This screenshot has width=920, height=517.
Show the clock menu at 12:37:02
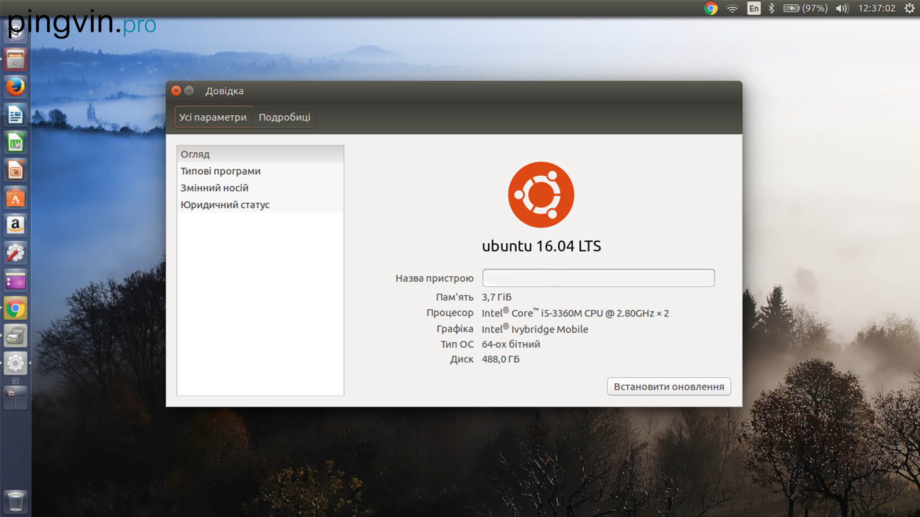coord(876,8)
